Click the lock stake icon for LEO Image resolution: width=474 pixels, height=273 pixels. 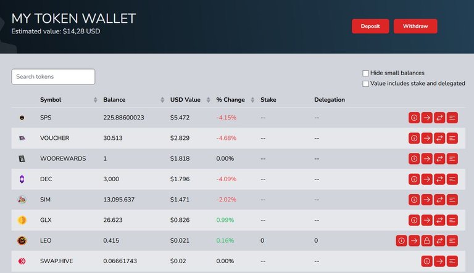tap(427, 241)
